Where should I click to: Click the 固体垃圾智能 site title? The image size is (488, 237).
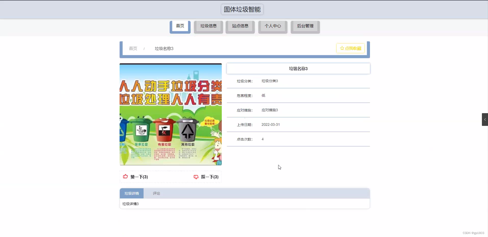[x=241, y=9]
